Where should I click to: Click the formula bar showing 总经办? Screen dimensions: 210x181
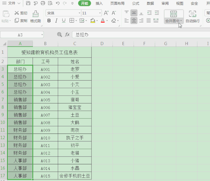pos(141,35)
